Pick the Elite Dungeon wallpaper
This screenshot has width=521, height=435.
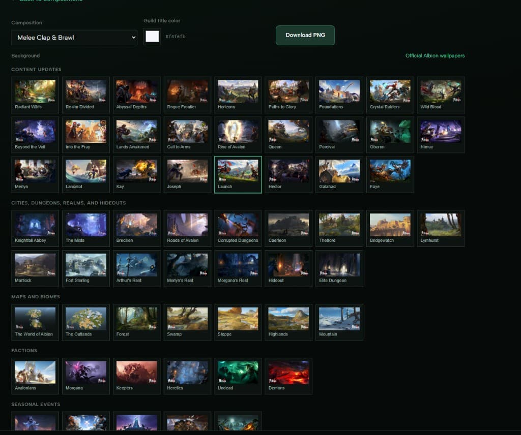coord(339,268)
